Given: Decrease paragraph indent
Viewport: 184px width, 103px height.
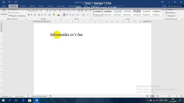Looking at the screenshot, I should point(79,11).
